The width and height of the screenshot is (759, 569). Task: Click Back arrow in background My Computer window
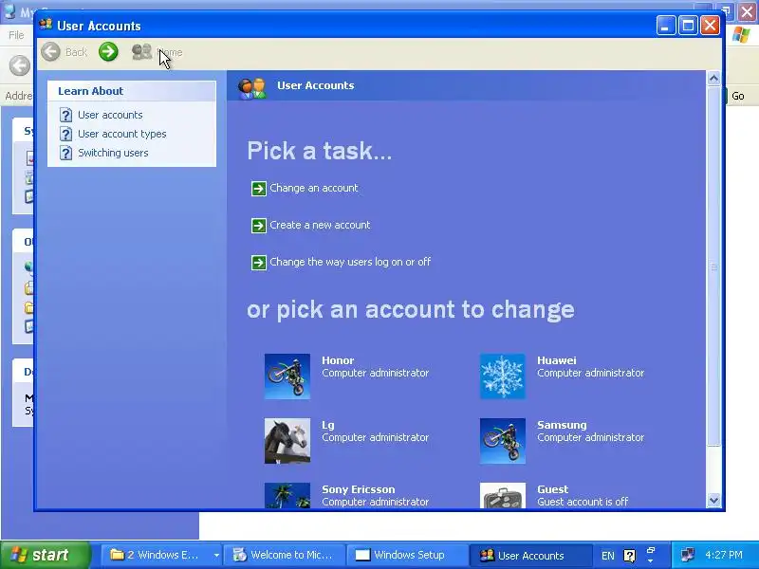[20, 65]
